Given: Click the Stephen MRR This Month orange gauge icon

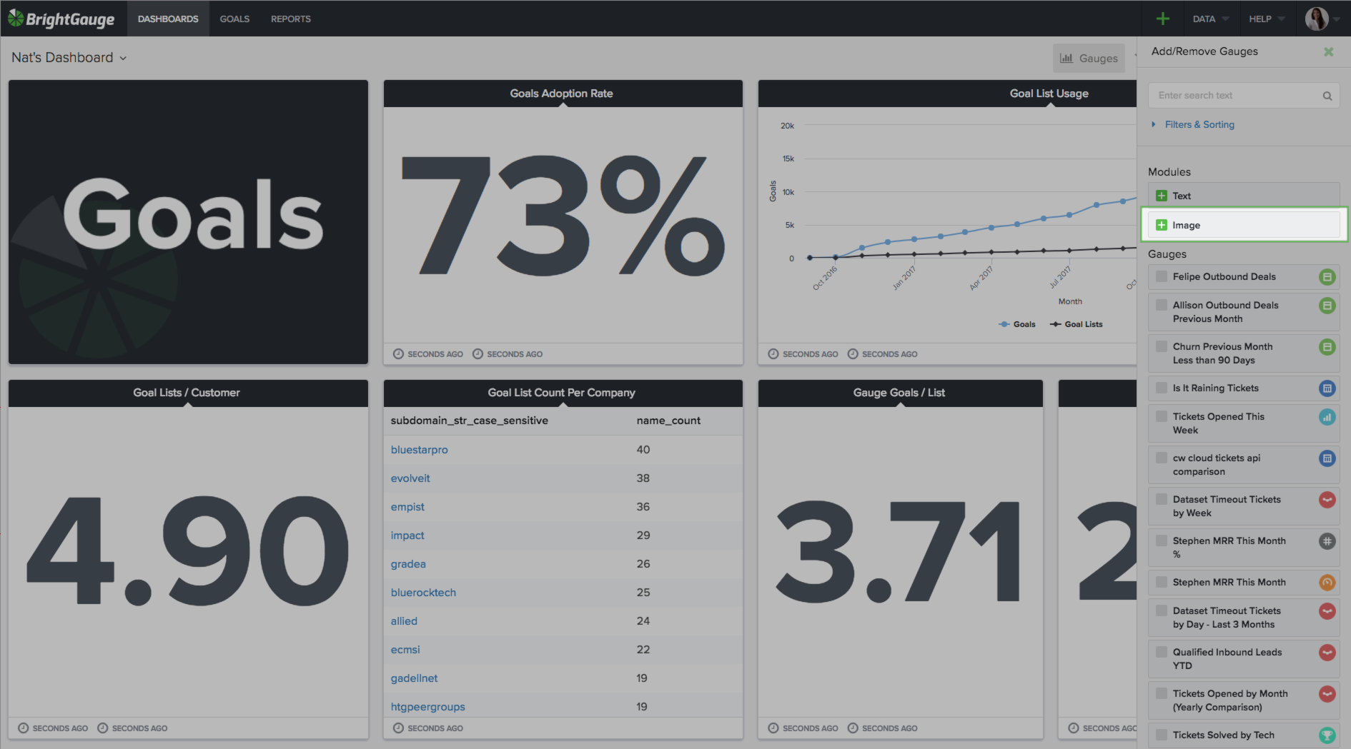Looking at the screenshot, I should tap(1327, 583).
